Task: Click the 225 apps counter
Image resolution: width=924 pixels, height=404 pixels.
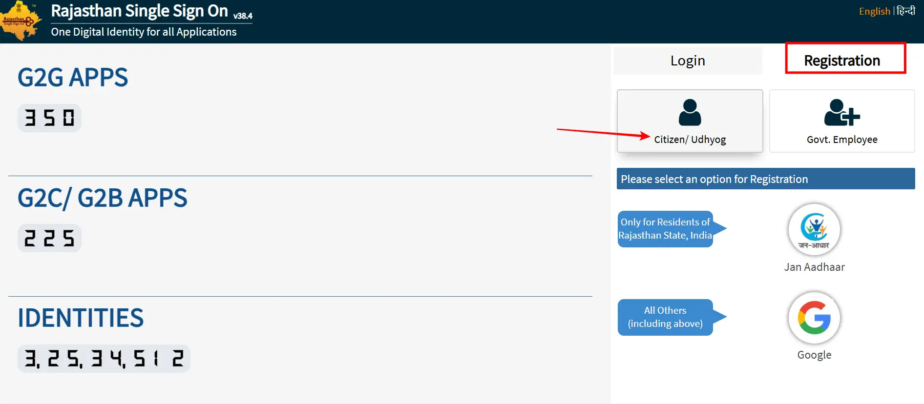Action: (49, 239)
